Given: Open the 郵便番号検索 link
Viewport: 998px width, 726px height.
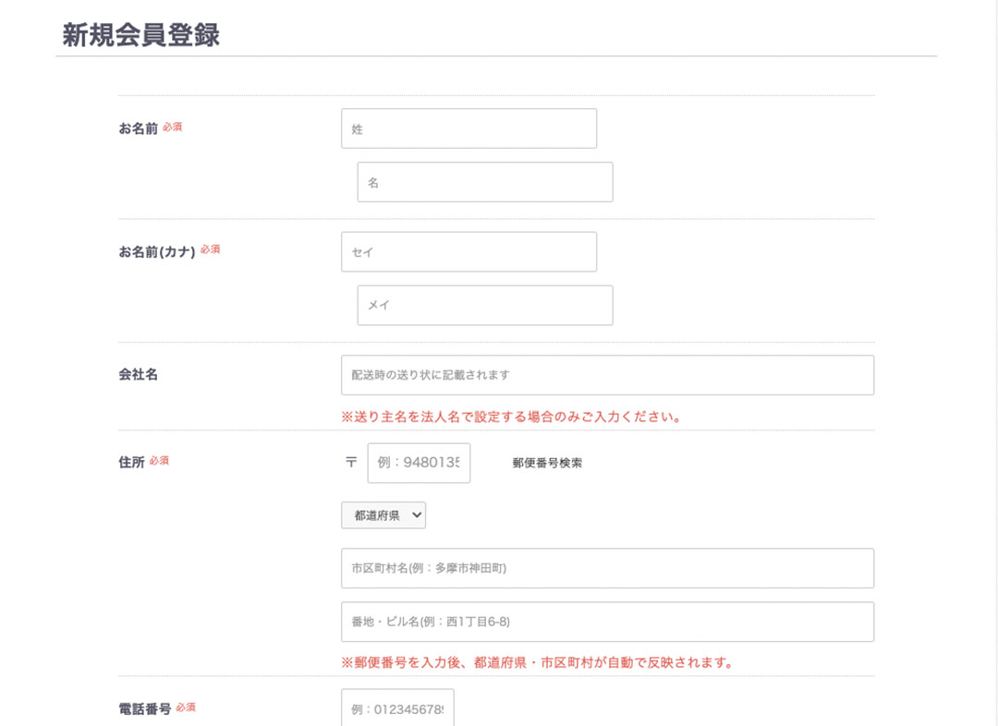Looking at the screenshot, I should (547, 463).
